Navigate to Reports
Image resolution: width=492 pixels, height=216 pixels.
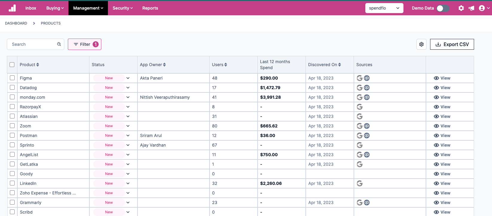click(150, 8)
